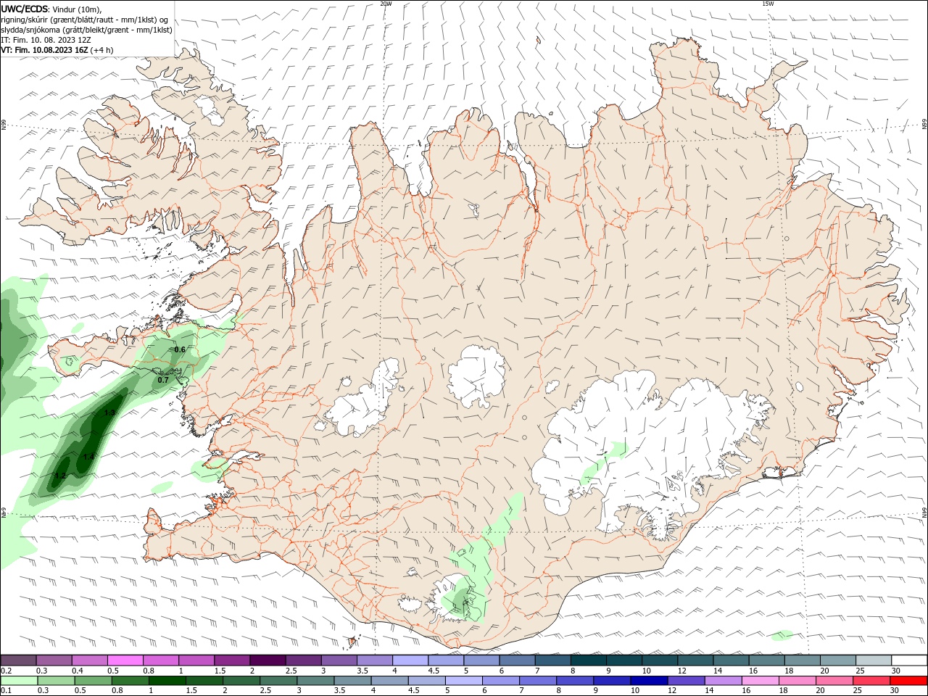This screenshot has height=696, width=928.
Task: Click the 15W longitude label
Action: pyautogui.click(x=768, y=4)
